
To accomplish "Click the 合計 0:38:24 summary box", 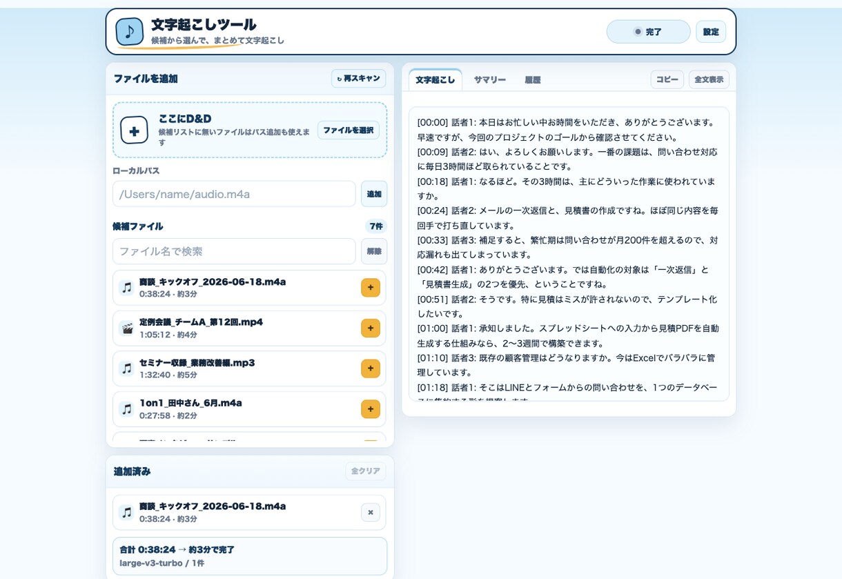I will tap(250, 556).
